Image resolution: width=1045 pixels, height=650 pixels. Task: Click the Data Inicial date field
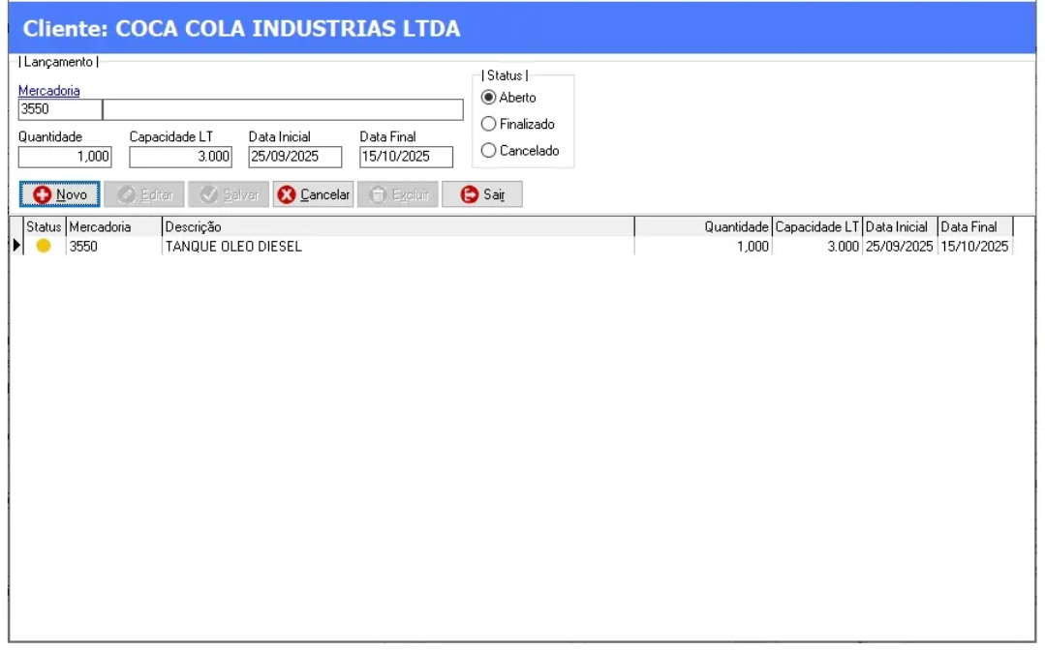(x=295, y=157)
